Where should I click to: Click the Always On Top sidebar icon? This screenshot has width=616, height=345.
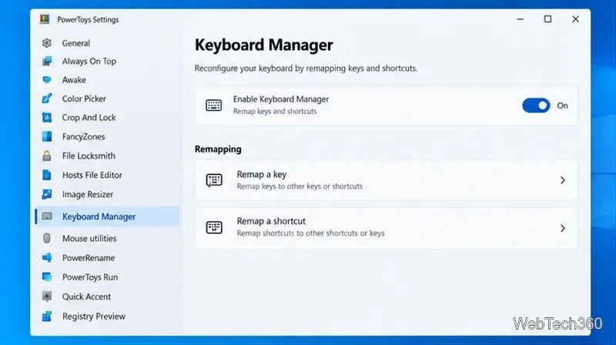pos(47,61)
